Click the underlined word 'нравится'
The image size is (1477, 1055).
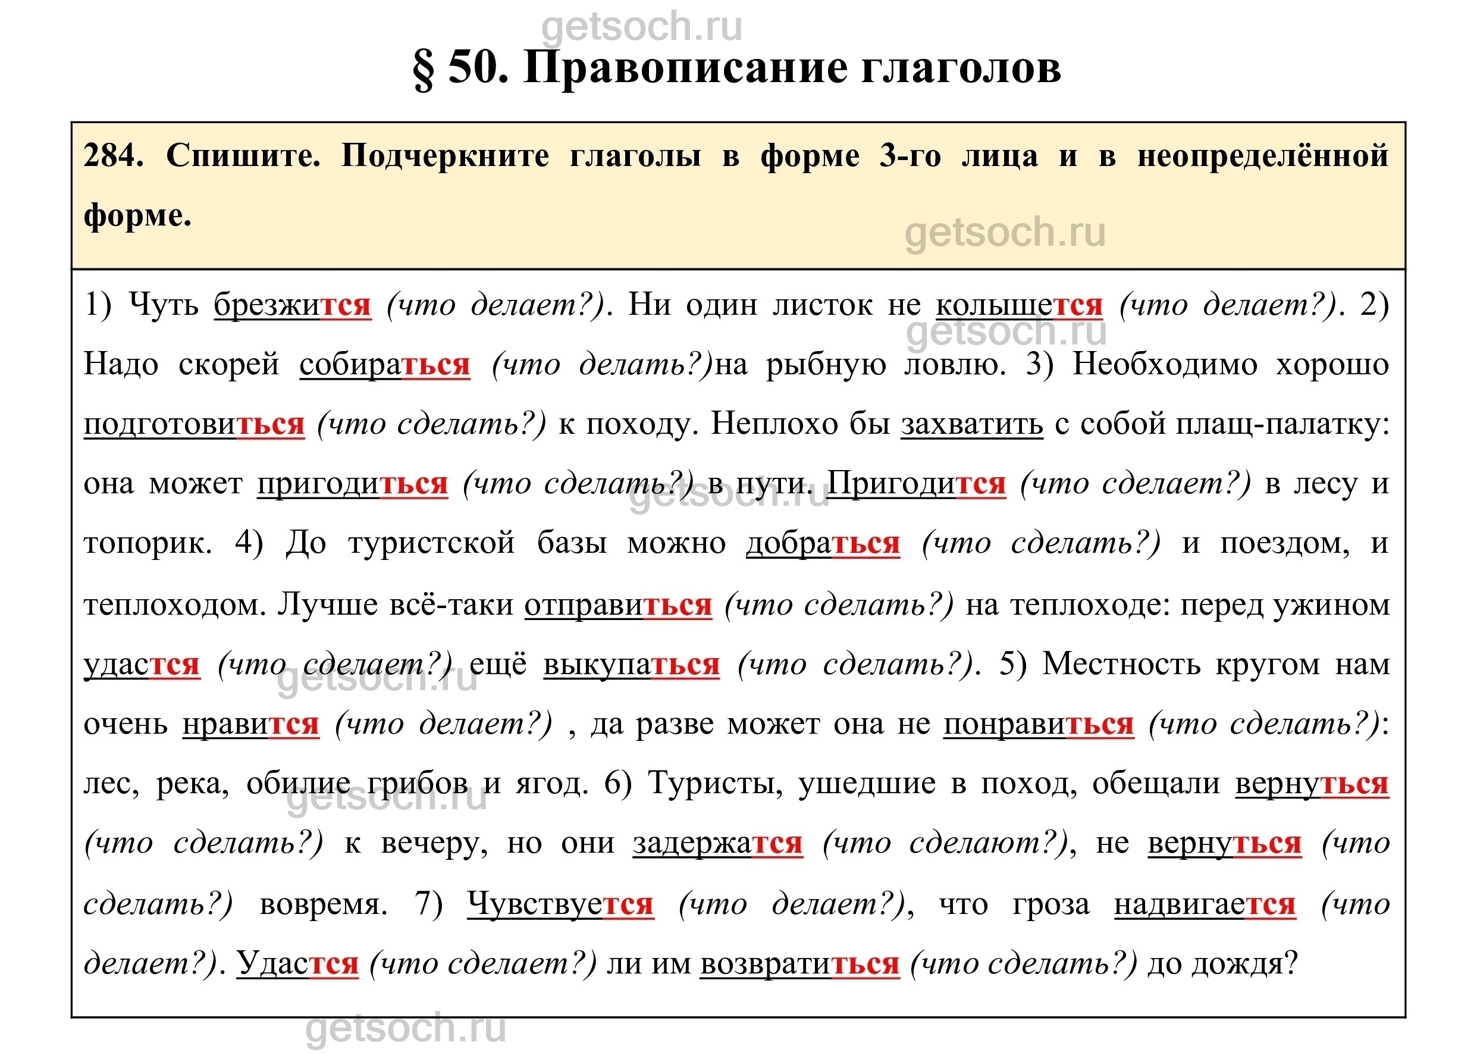(x=250, y=724)
